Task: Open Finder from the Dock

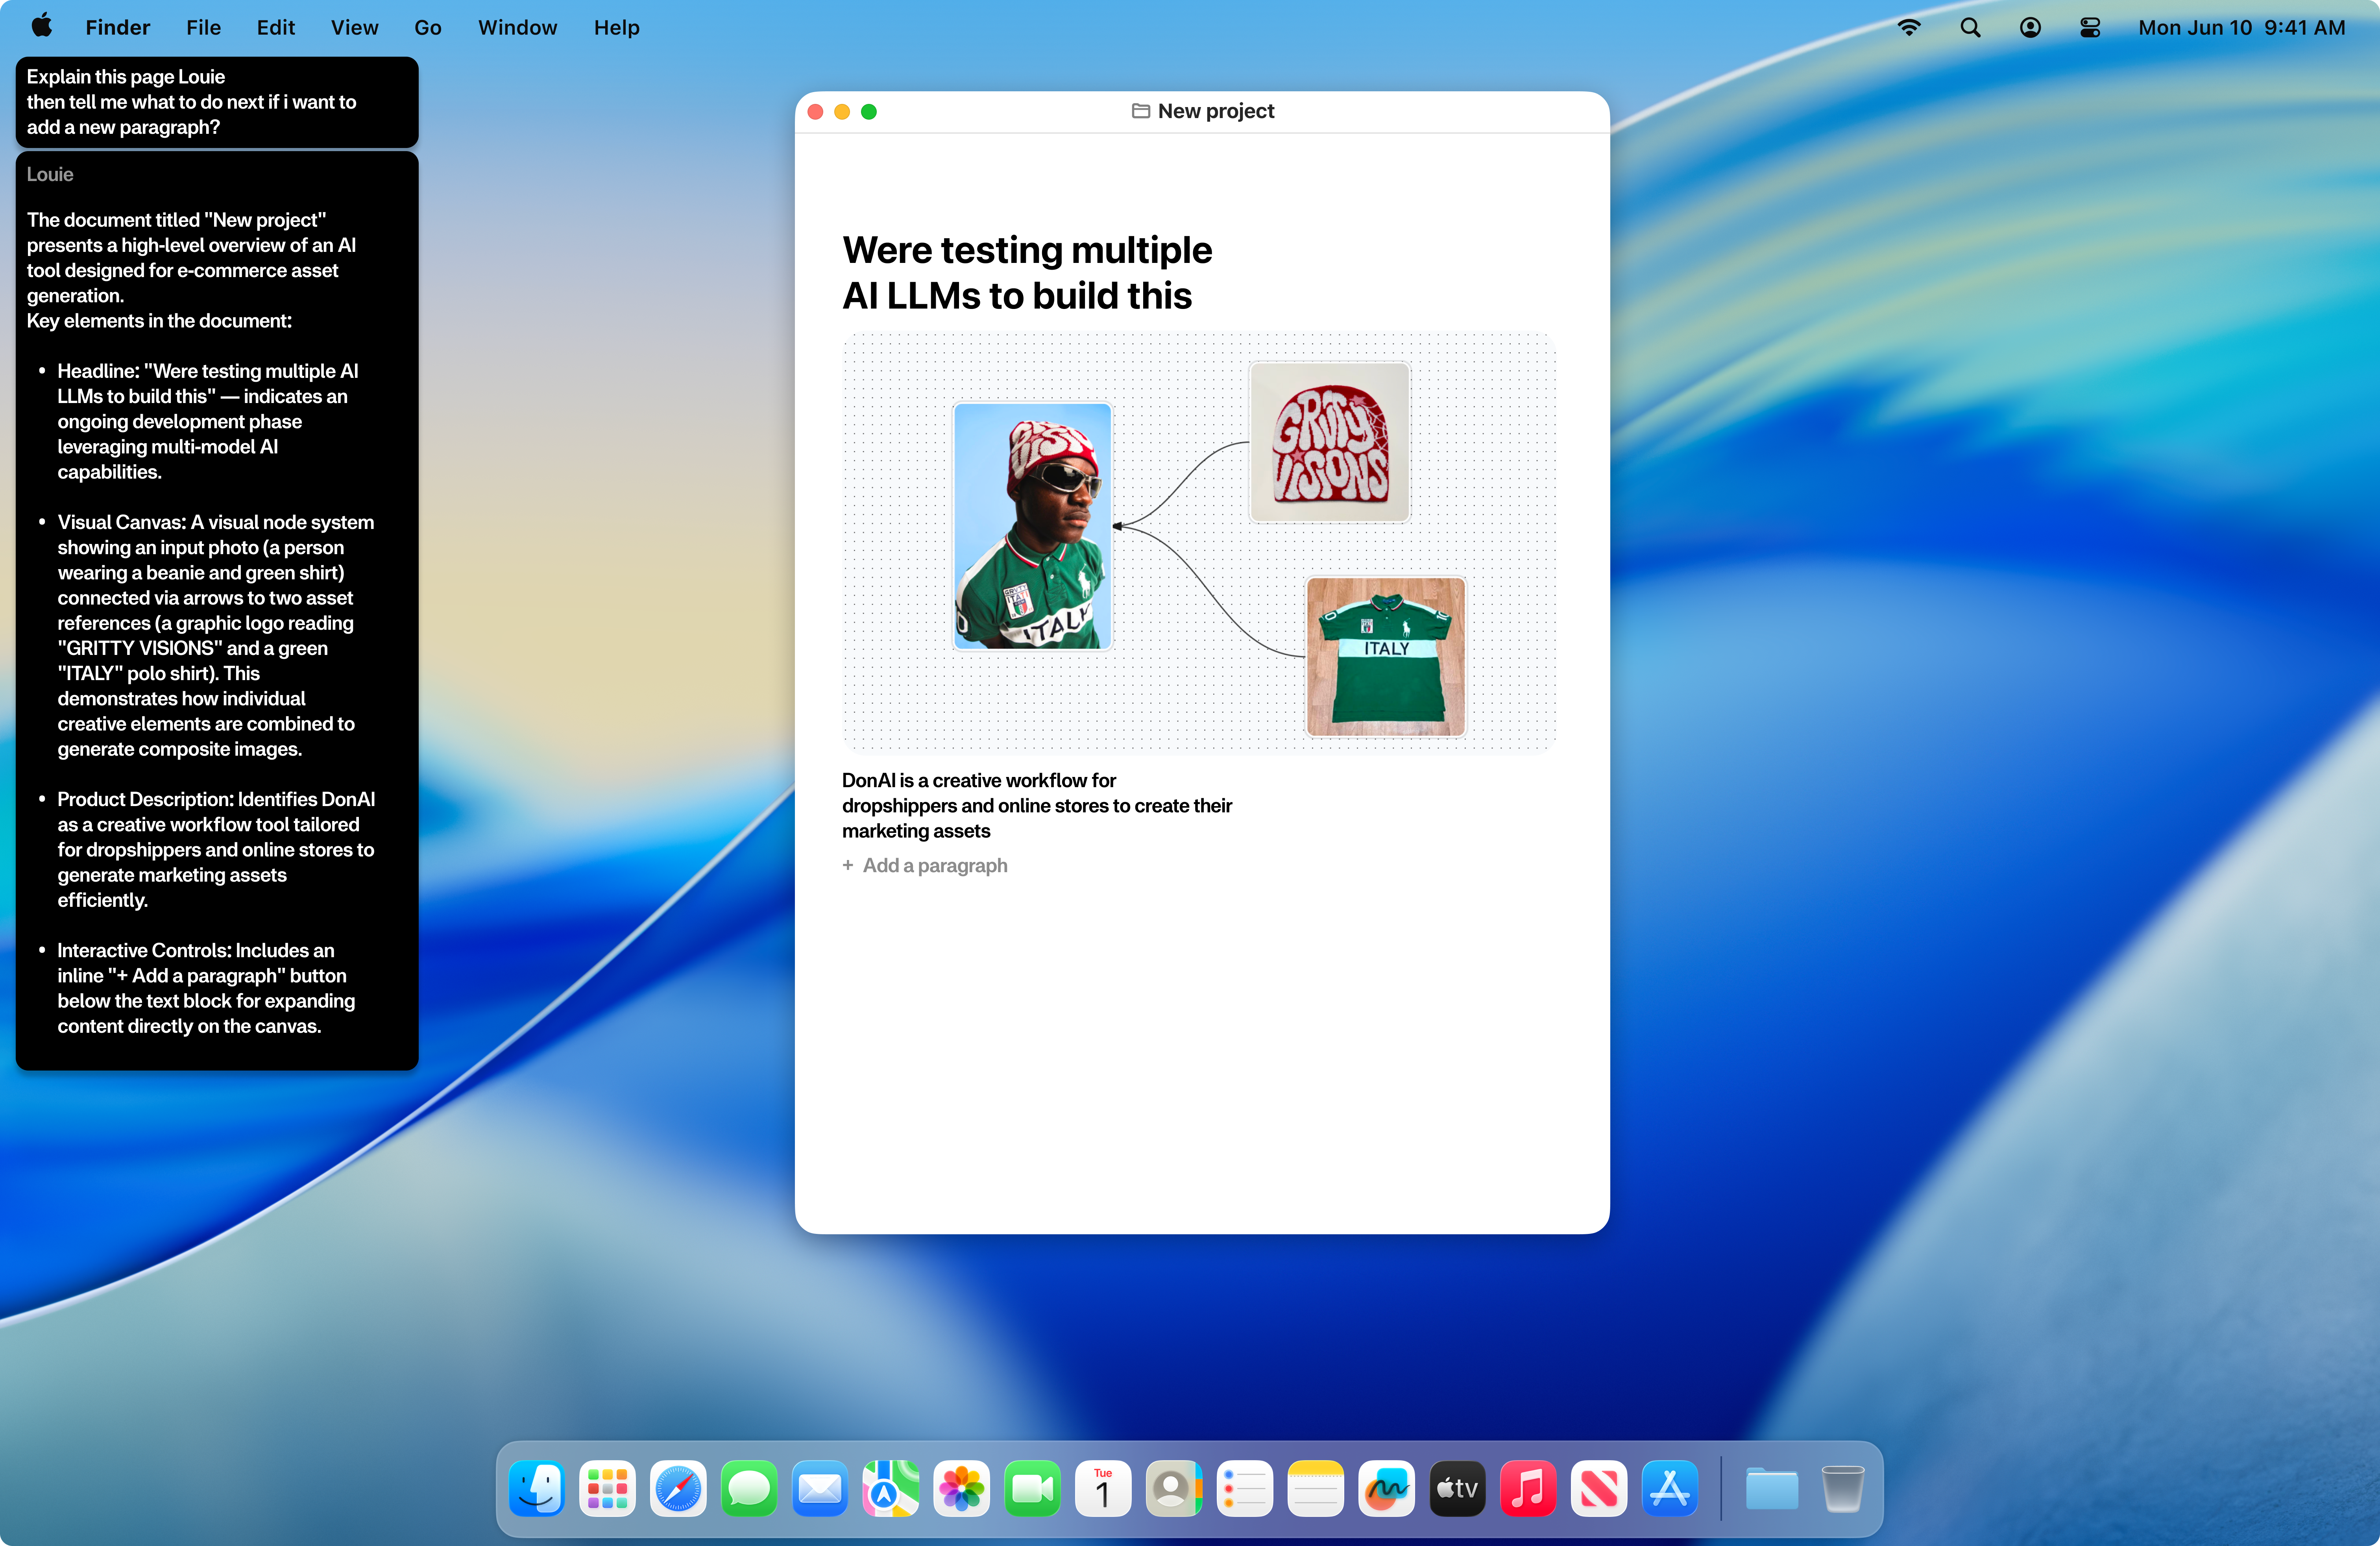Action: coord(537,1488)
